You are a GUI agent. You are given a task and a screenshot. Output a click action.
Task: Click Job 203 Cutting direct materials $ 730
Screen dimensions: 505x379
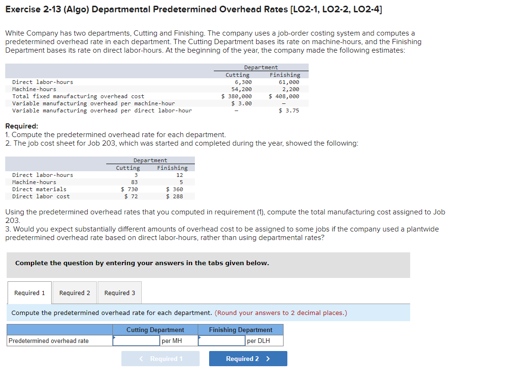point(129,189)
